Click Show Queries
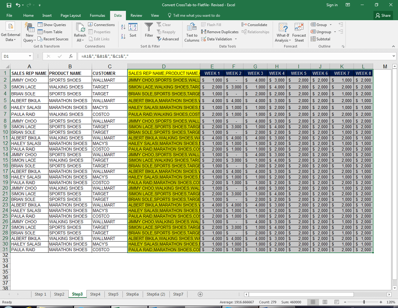Screen dimensions: 398x308 [52, 25]
